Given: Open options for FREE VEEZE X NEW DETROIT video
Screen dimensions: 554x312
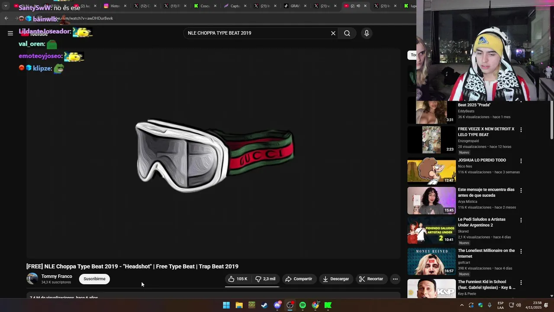Looking at the screenshot, I should point(521,130).
